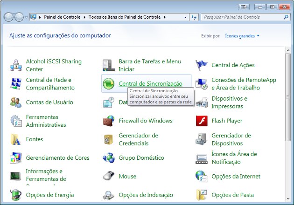The height and width of the screenshot is (205, 294).
Task: Click the Forward navigation button
Action: (x=19, y=17)
